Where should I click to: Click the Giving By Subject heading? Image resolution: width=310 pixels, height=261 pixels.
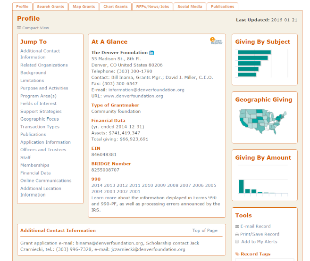click(x=262, y=41)
